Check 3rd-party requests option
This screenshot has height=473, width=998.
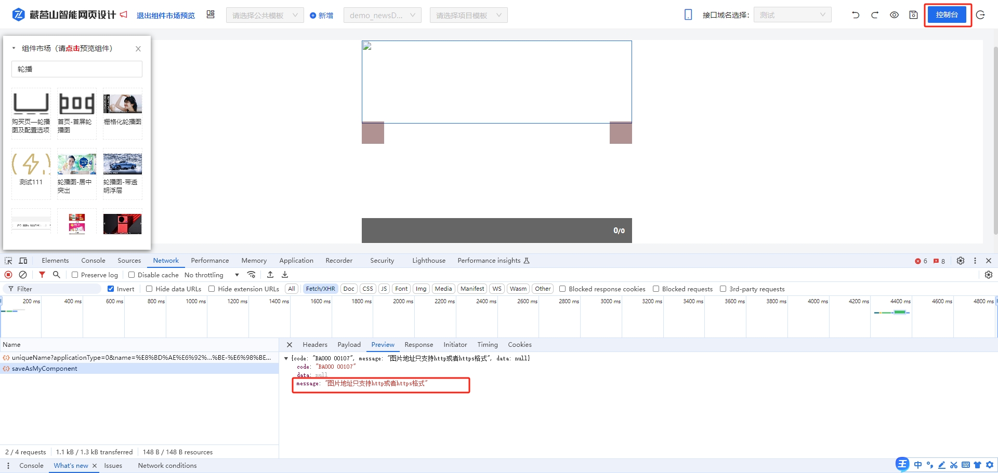[x=723, y=289]
